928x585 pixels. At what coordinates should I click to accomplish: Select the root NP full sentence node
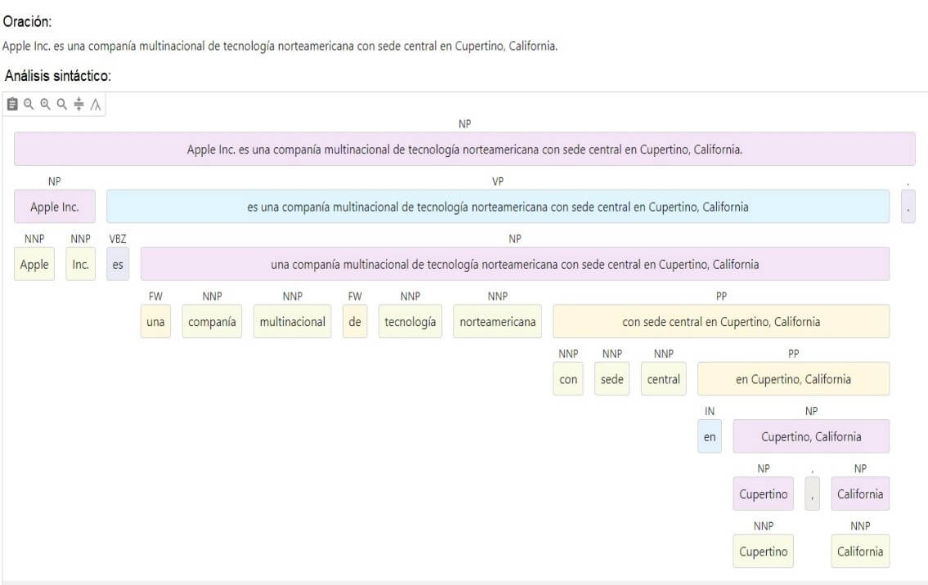[x=464, y=150]
